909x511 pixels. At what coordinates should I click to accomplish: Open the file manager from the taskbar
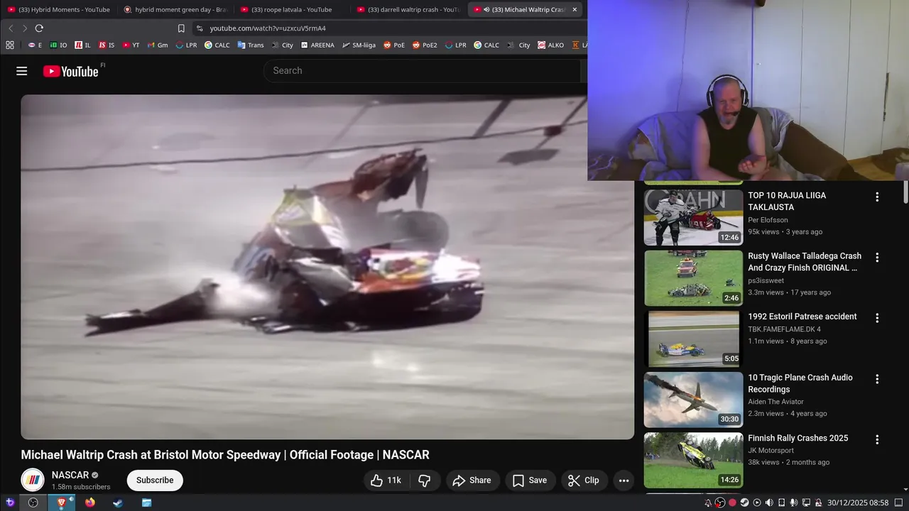point(146,502)
